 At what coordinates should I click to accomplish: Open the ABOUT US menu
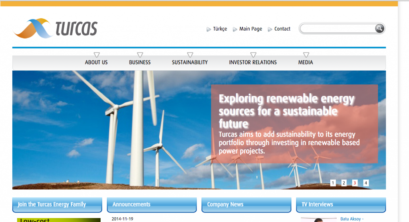point(96,63)
